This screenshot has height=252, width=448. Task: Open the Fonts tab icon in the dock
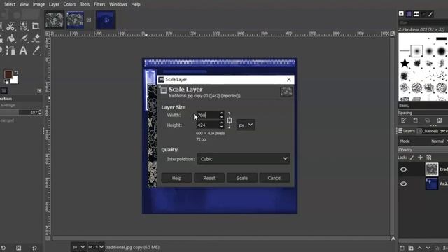(x=416, y=14)
